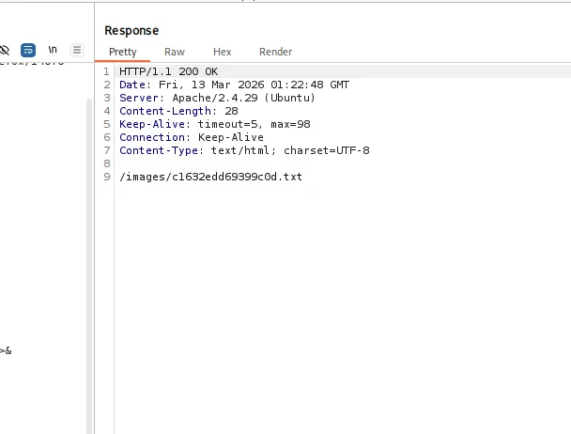The image size is (571, 434).
Task: Click the Keep-Alive timeout header line
Action: pyautogui.click(x=215, y=124)
